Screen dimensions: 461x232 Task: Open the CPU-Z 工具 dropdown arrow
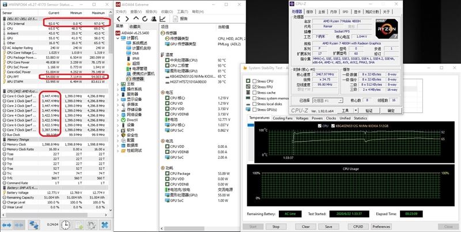click(356, 111)
